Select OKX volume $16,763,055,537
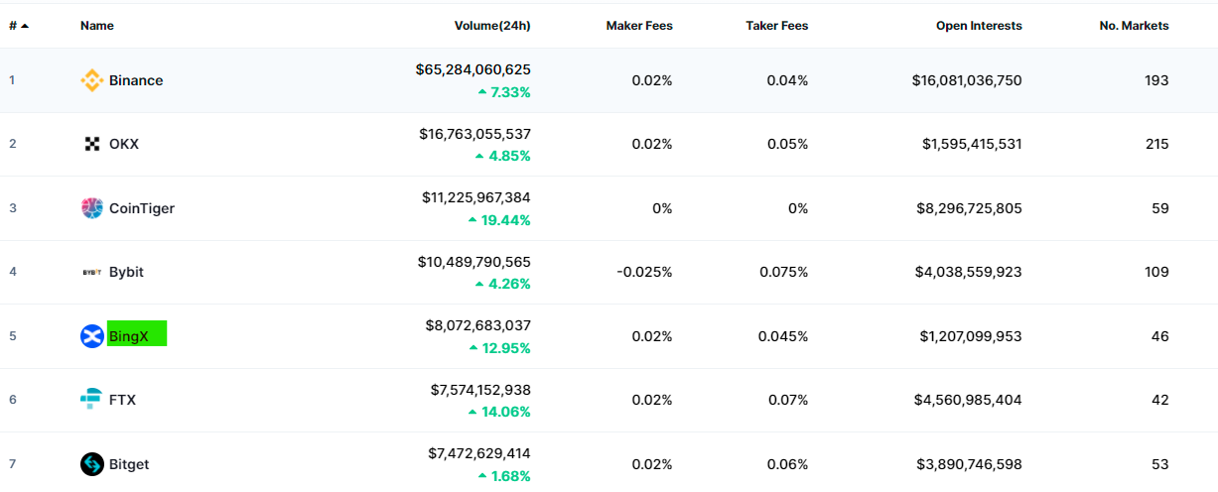The width and height of the screenshot is (1218, 492). point(474,133)
